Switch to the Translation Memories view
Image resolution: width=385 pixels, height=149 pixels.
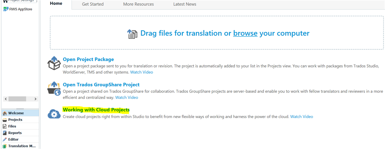tap(20, 146)
